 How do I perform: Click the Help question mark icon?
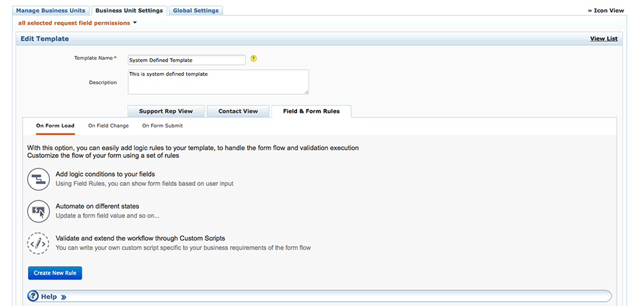(x=33, y=296)
